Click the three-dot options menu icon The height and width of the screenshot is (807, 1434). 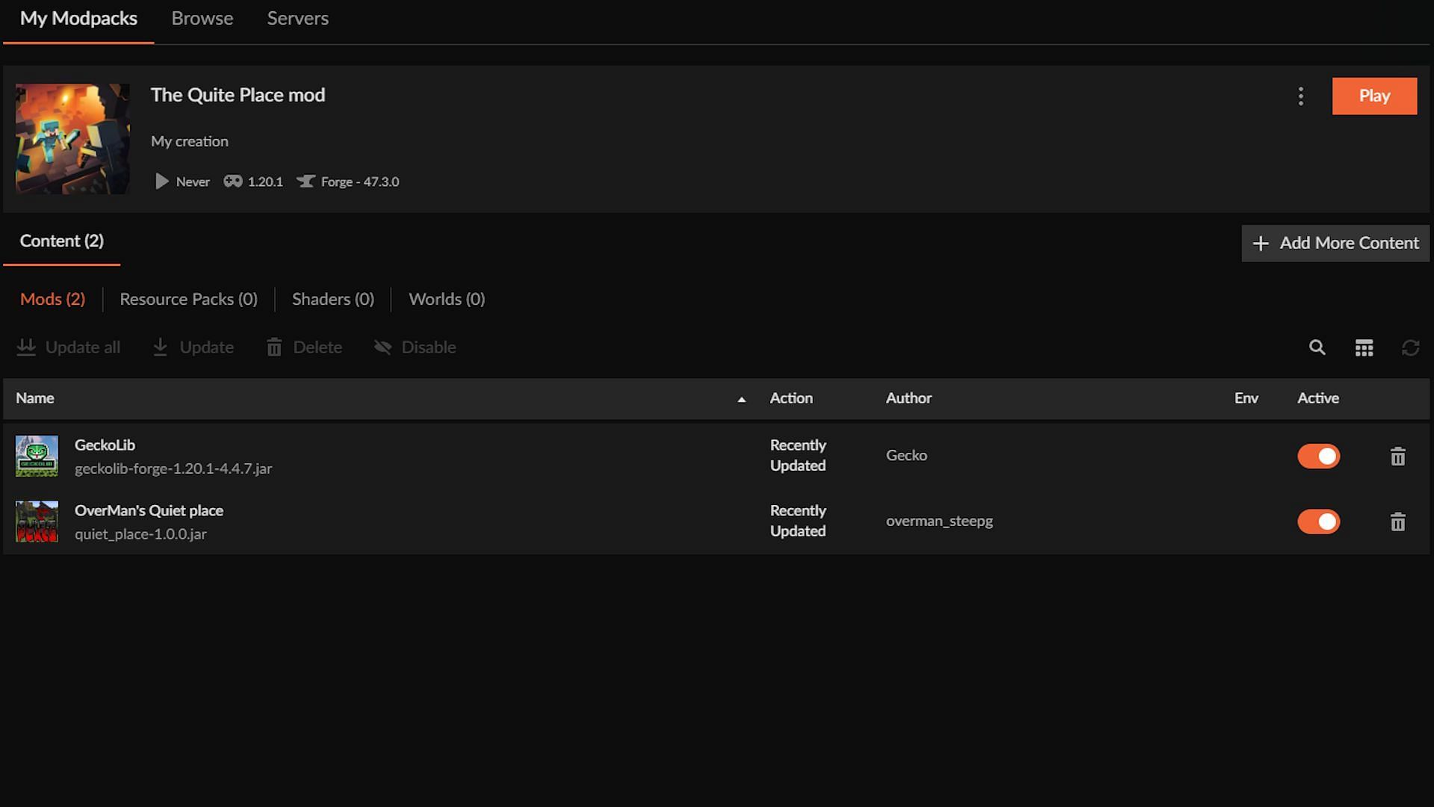click(x=1301, y=96)
